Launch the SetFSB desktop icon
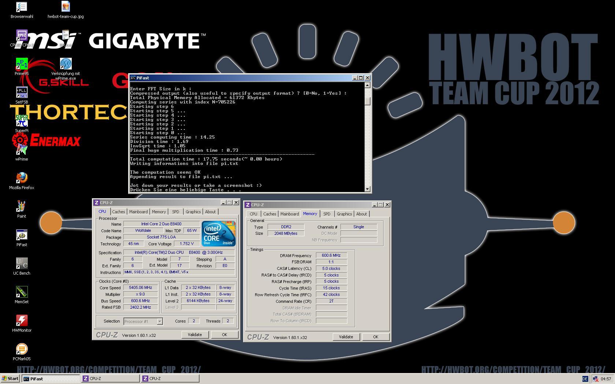615x384 pixels. [x=22, y=95]
